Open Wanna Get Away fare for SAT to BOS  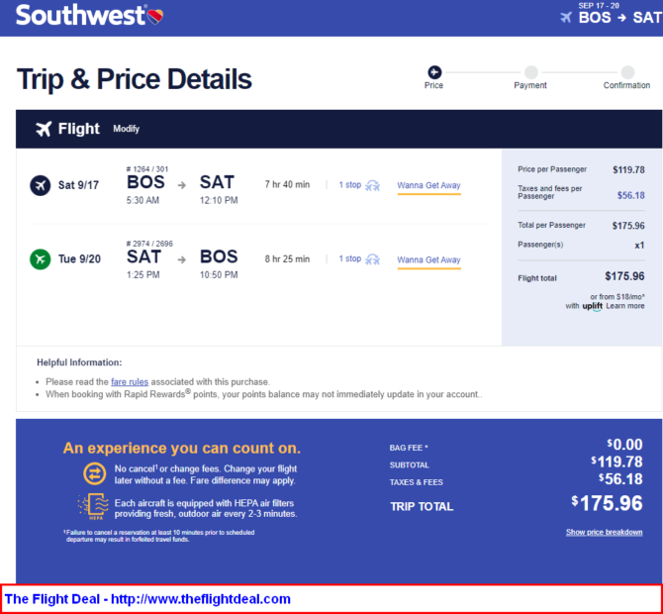428,259
